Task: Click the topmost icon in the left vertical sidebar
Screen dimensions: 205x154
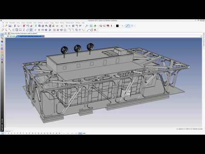Action: [x=2, y=35]
